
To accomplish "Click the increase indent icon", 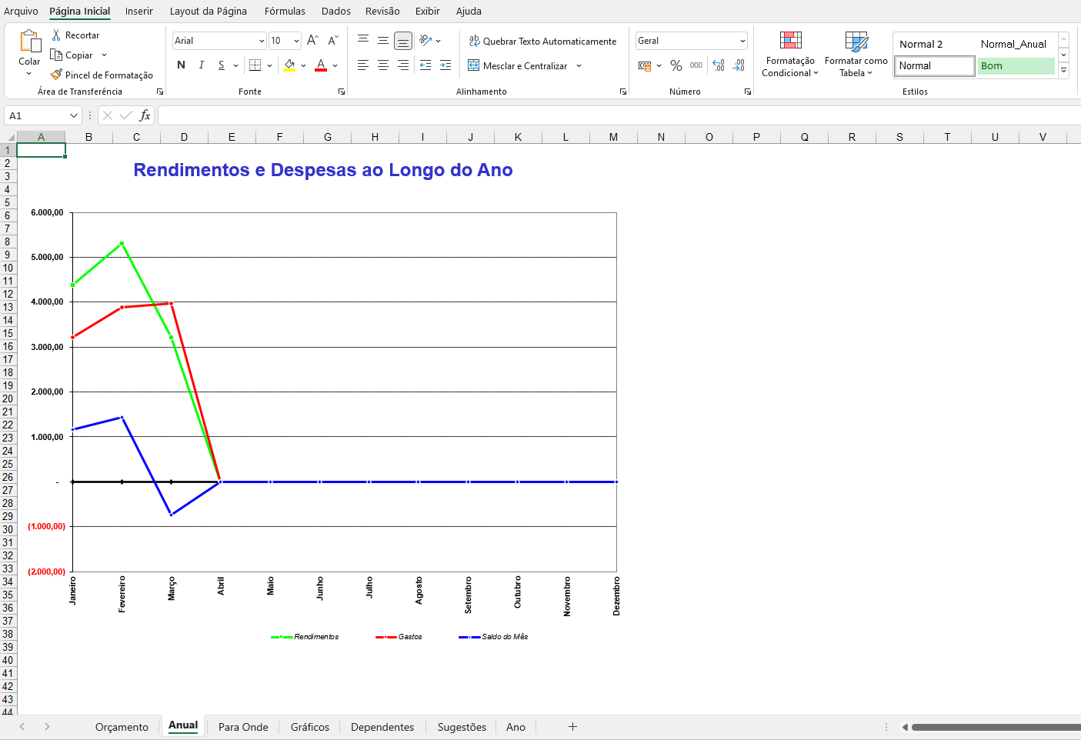I will coord(445,66).
